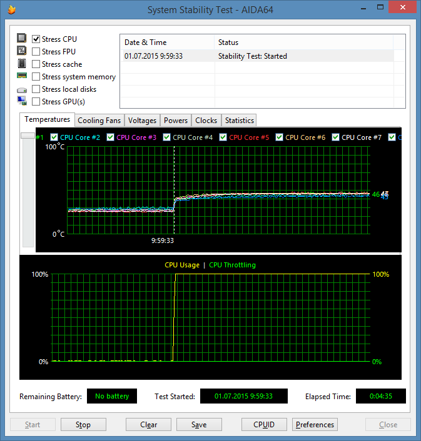Click the AIDA64 flame icon in title bar
This screenshot has height=441, width=421.
[x=11, y=10]
